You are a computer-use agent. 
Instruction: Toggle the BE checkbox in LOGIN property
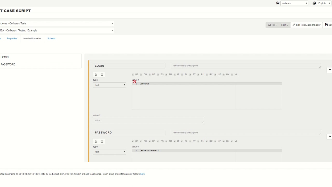(x=133, y=75)
